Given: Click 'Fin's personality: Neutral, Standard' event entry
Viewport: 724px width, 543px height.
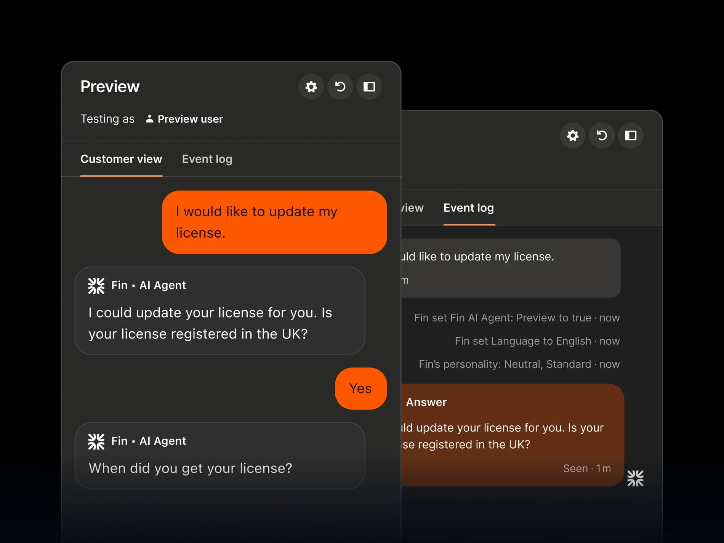Looking at the screenshot, I should (x=519, y=364).
